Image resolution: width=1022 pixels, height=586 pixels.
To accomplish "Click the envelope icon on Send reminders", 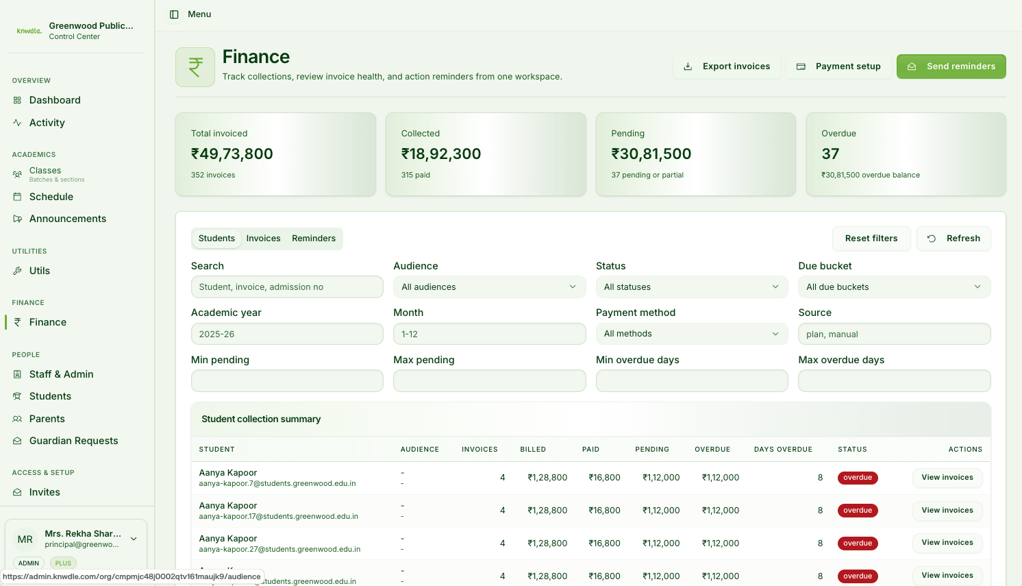I will click(912, 66).
